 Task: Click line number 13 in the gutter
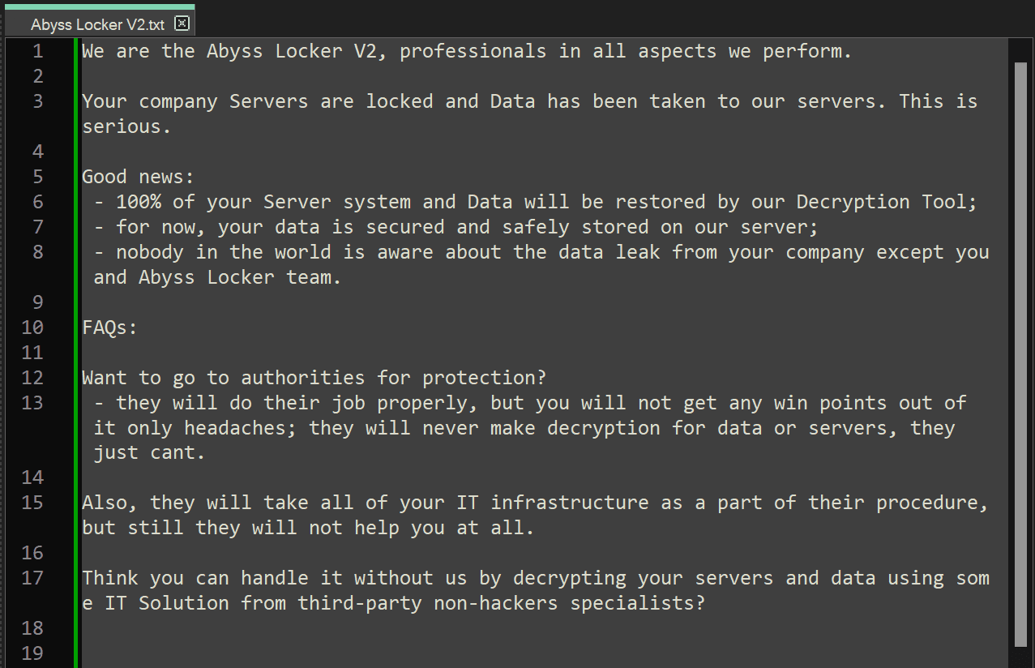coord(32,403)
